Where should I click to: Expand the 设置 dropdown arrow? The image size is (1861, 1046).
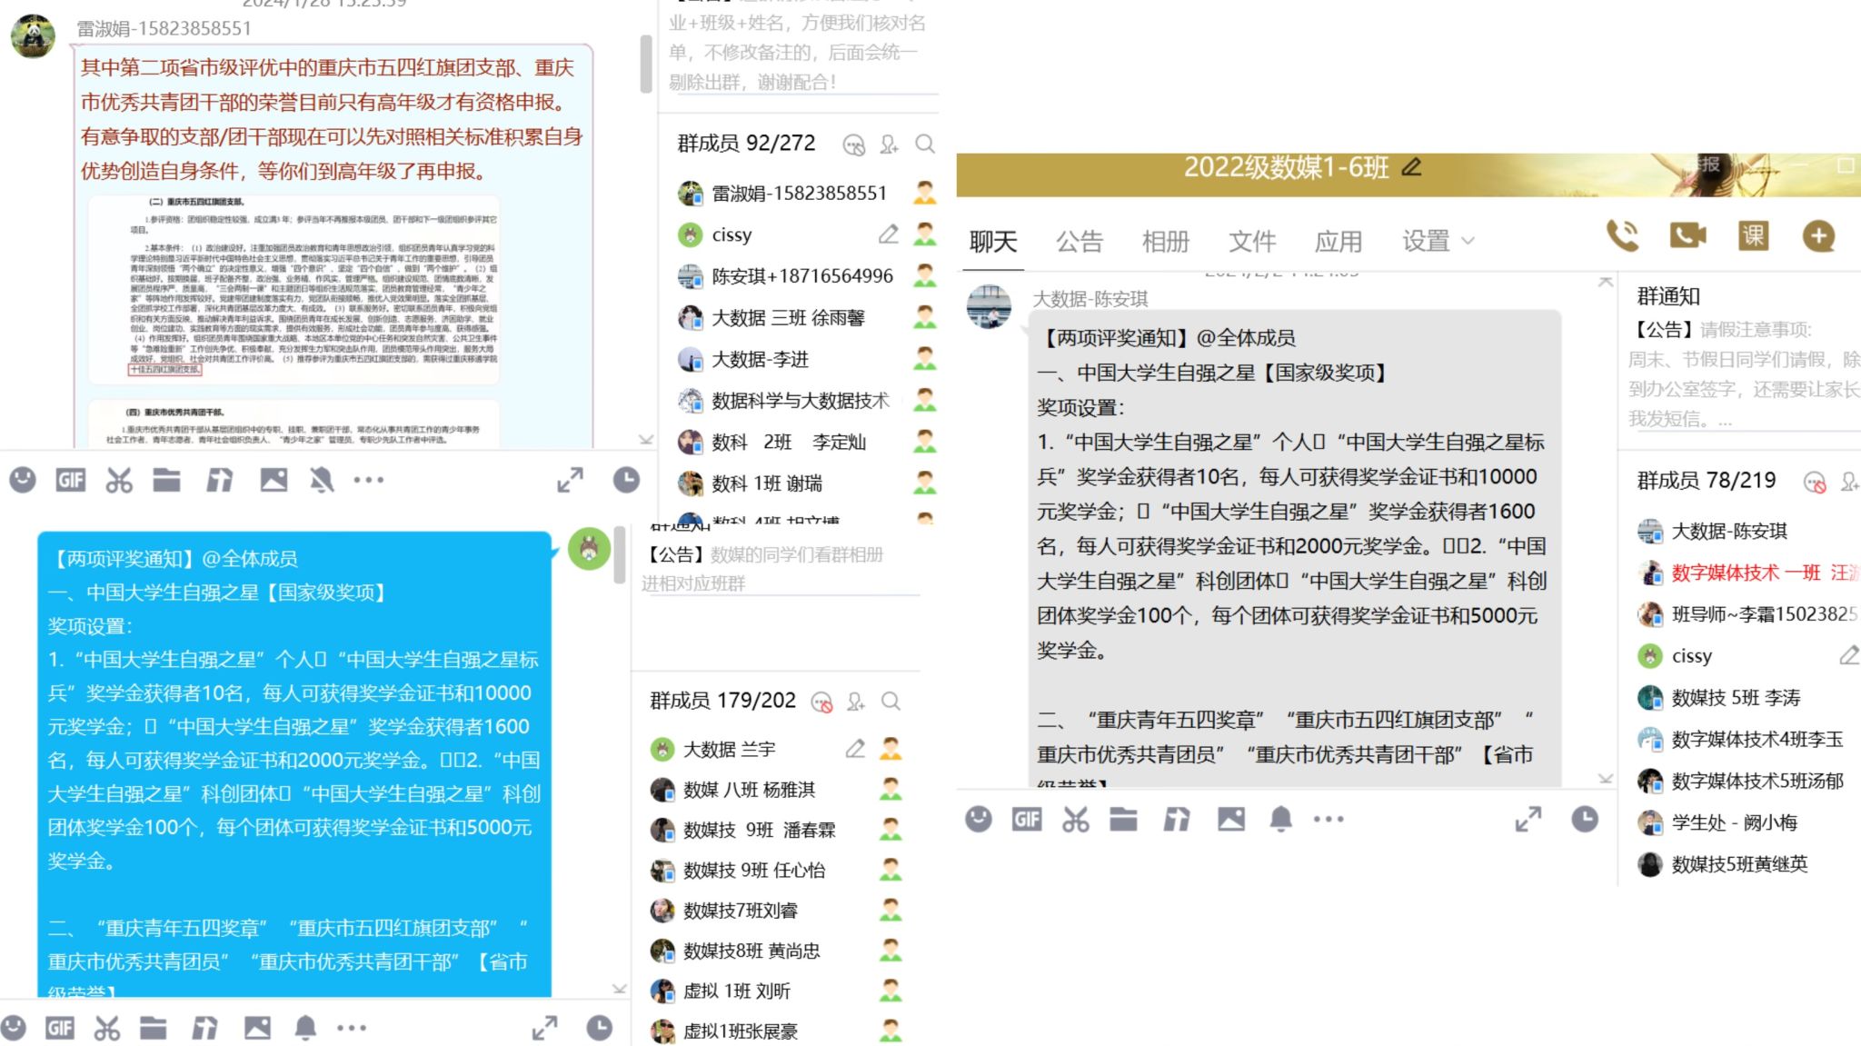pyautogui.click(x=1468, y=242)
